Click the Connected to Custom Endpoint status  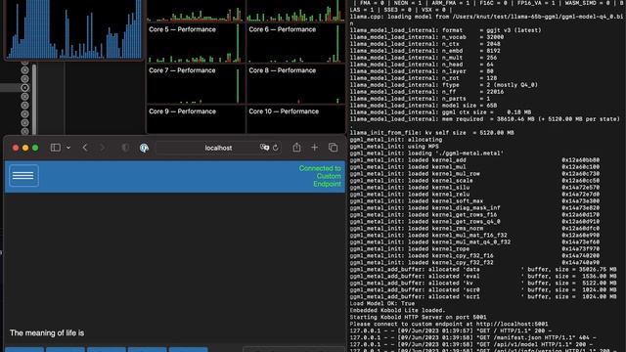(x=320, y=176)
